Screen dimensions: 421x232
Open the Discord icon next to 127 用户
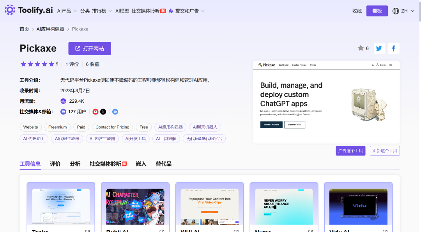(63, 112)
